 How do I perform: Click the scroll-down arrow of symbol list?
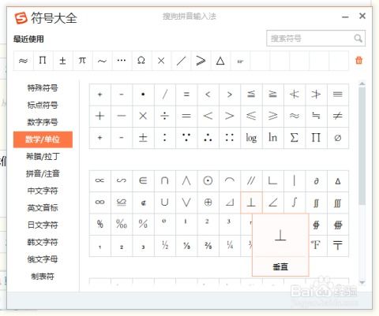pos(362,282)
